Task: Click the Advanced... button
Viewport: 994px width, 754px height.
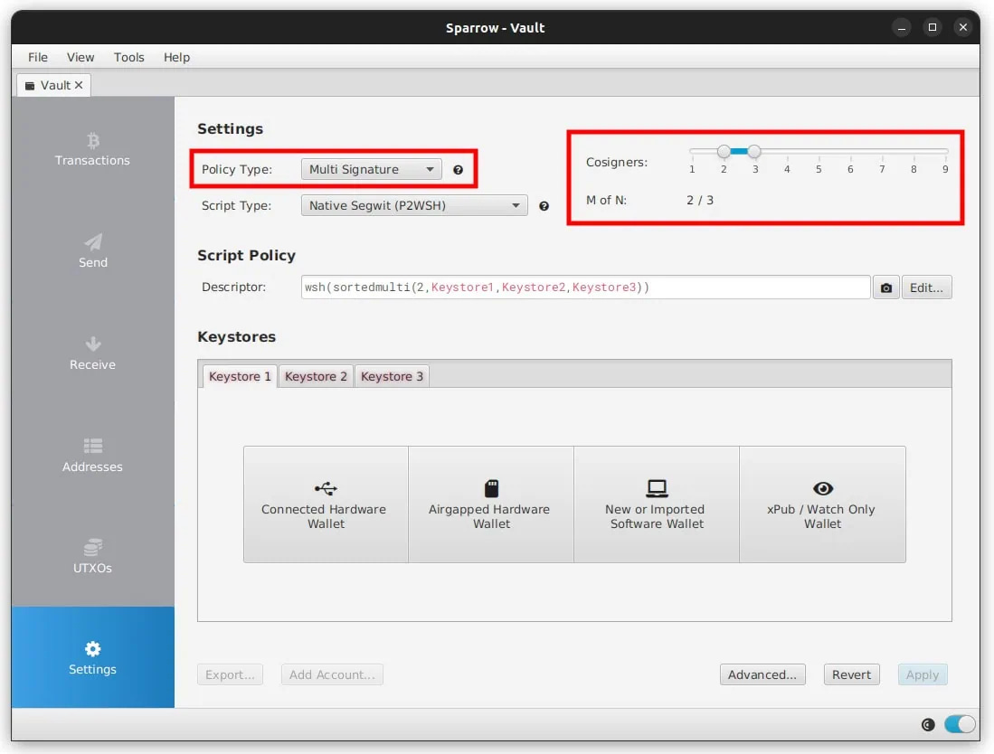Action: (x=762, y=674)
